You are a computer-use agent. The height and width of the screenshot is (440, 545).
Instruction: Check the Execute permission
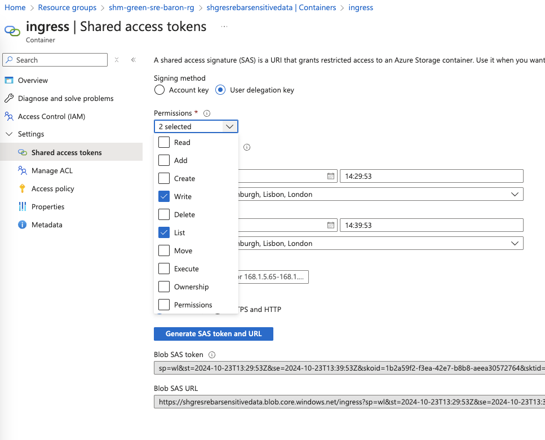[164, 269]
